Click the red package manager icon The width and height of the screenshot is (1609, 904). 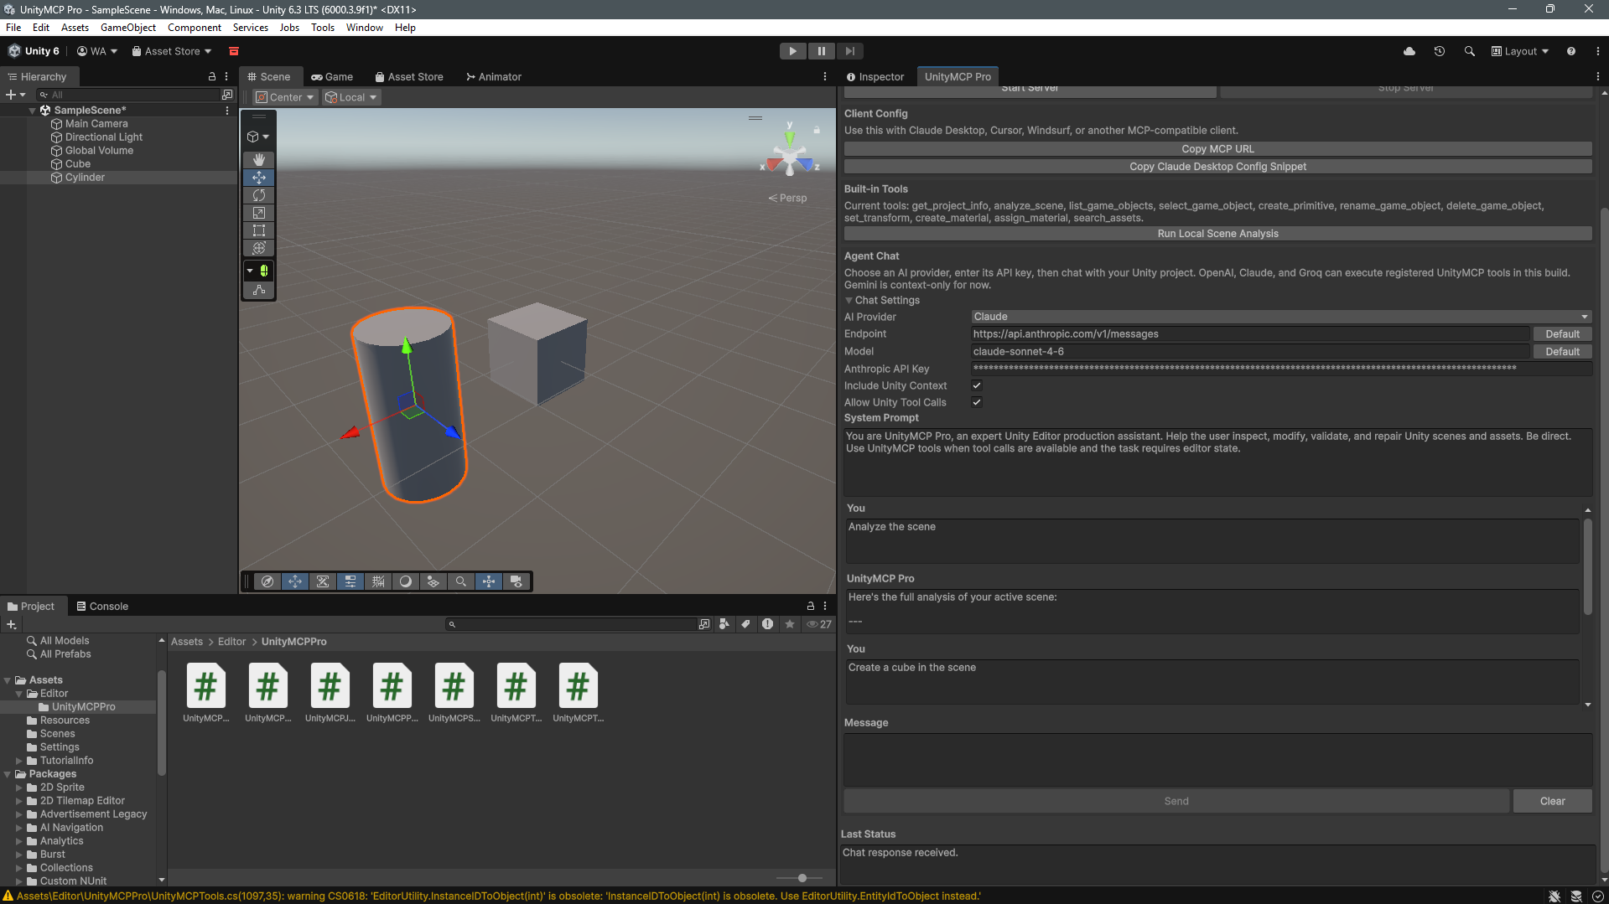[234, 51]
